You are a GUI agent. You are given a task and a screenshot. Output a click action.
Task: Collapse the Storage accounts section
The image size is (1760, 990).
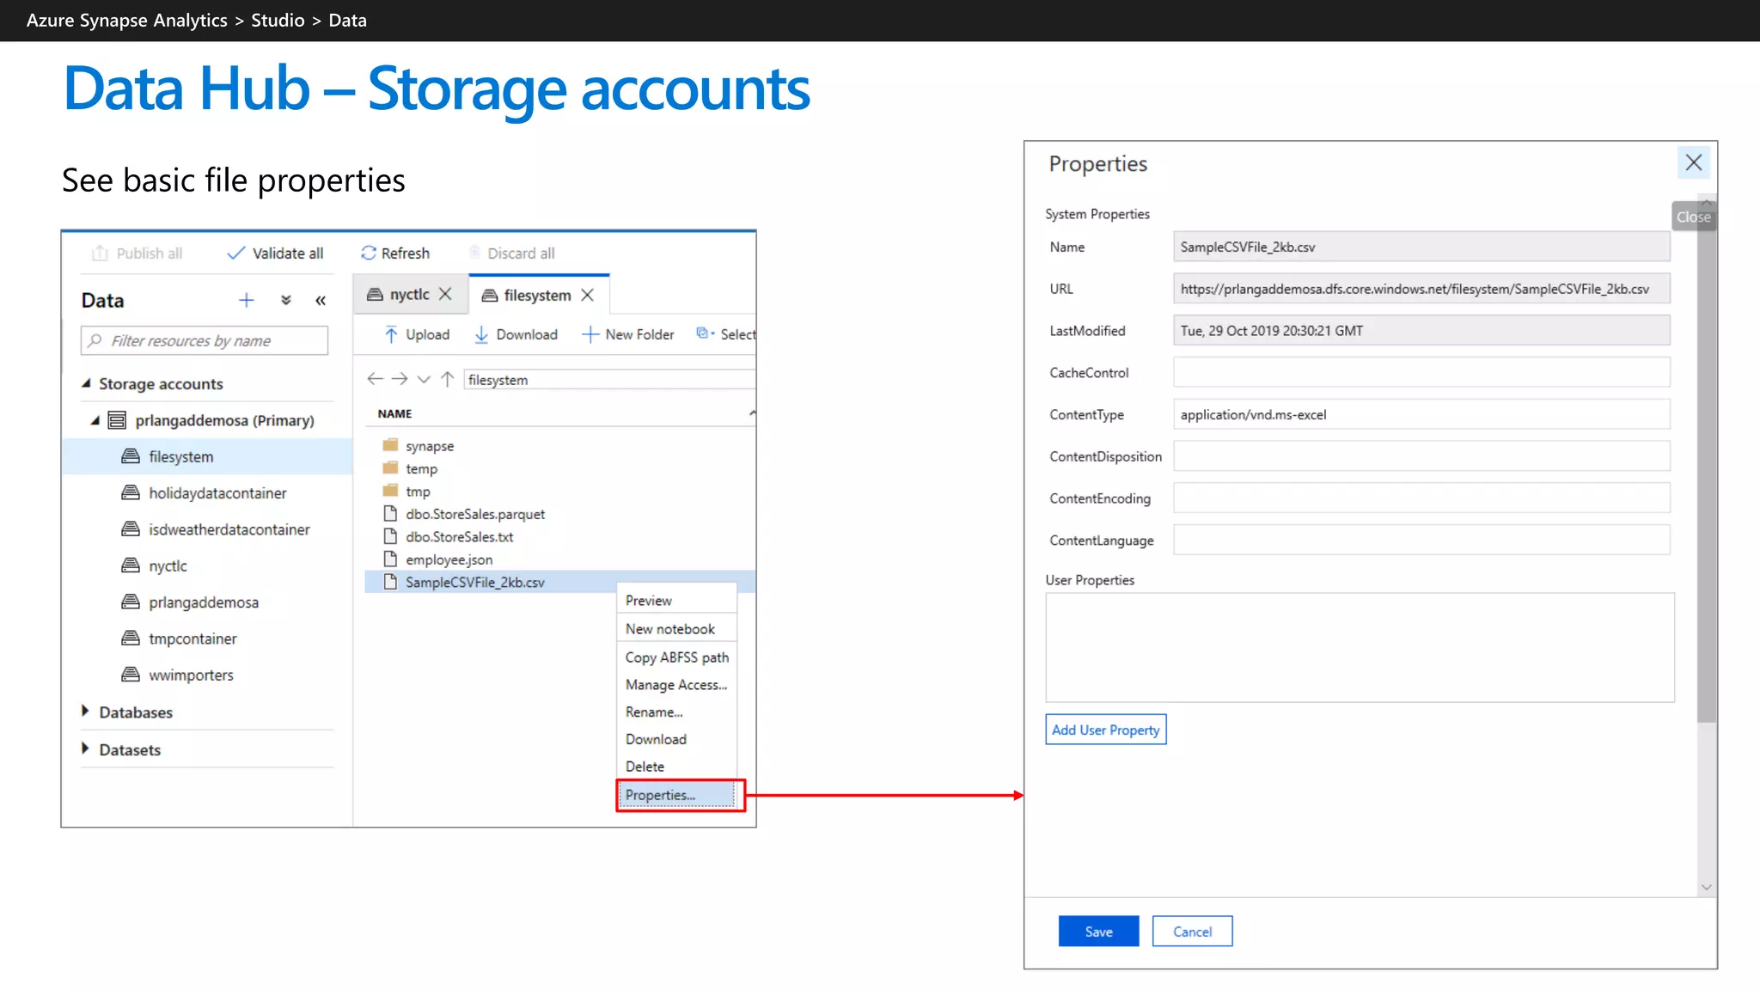click(86, 383)
